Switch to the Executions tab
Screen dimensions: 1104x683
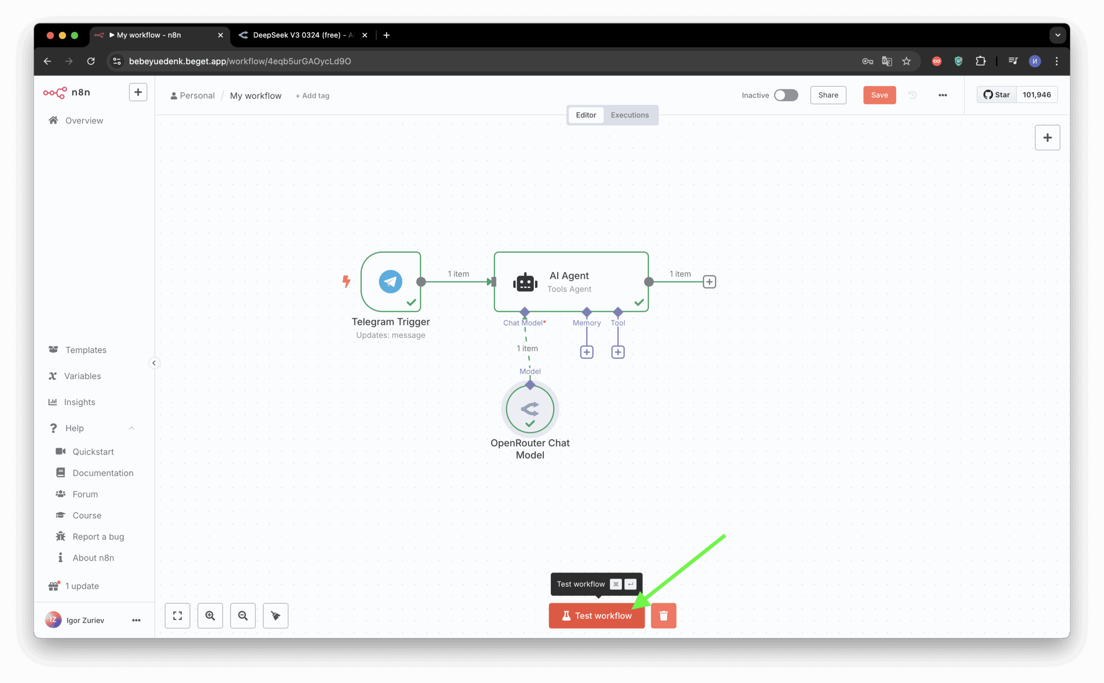pyautogui.click(x=630, y=115)
